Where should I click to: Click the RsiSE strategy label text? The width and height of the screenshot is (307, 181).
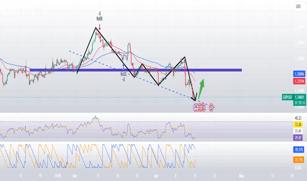(x=99, y=19)
